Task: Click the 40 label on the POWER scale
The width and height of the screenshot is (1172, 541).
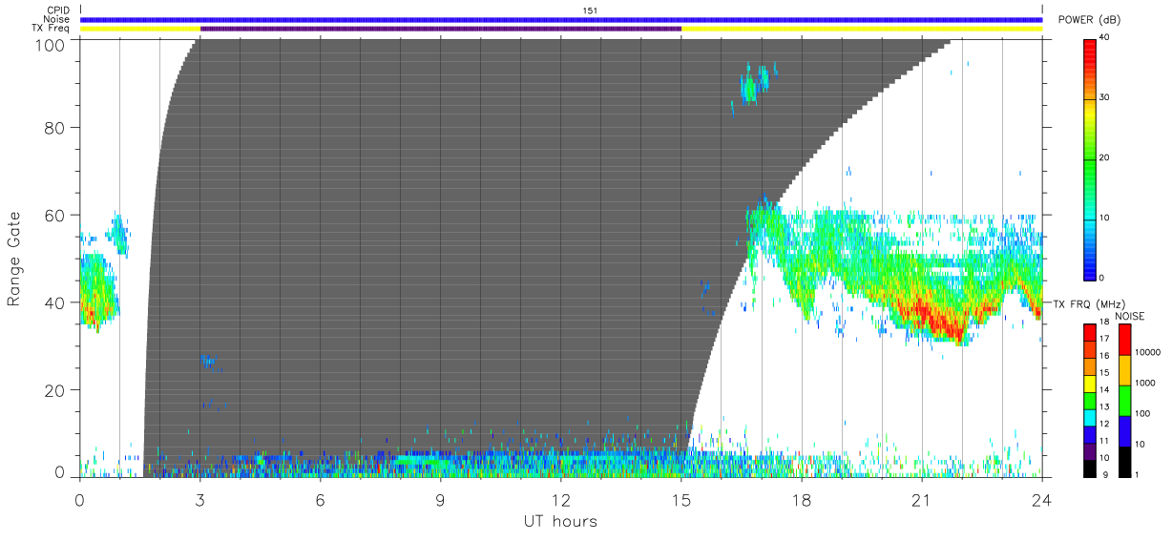Action: click(x=1104, y=37)
